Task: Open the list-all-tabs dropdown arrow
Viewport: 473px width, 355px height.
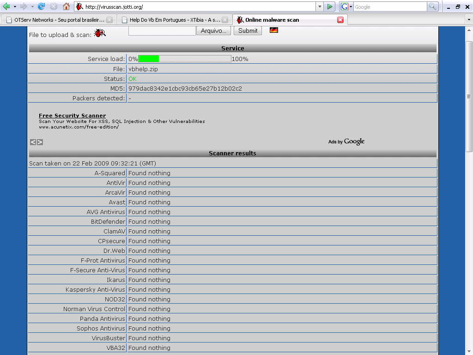Action: coord(469,20)
